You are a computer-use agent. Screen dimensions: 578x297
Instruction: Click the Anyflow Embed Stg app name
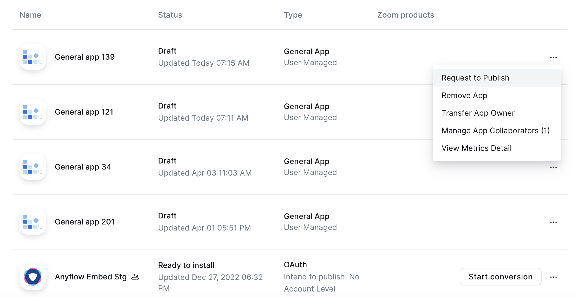tap(91, 277)
